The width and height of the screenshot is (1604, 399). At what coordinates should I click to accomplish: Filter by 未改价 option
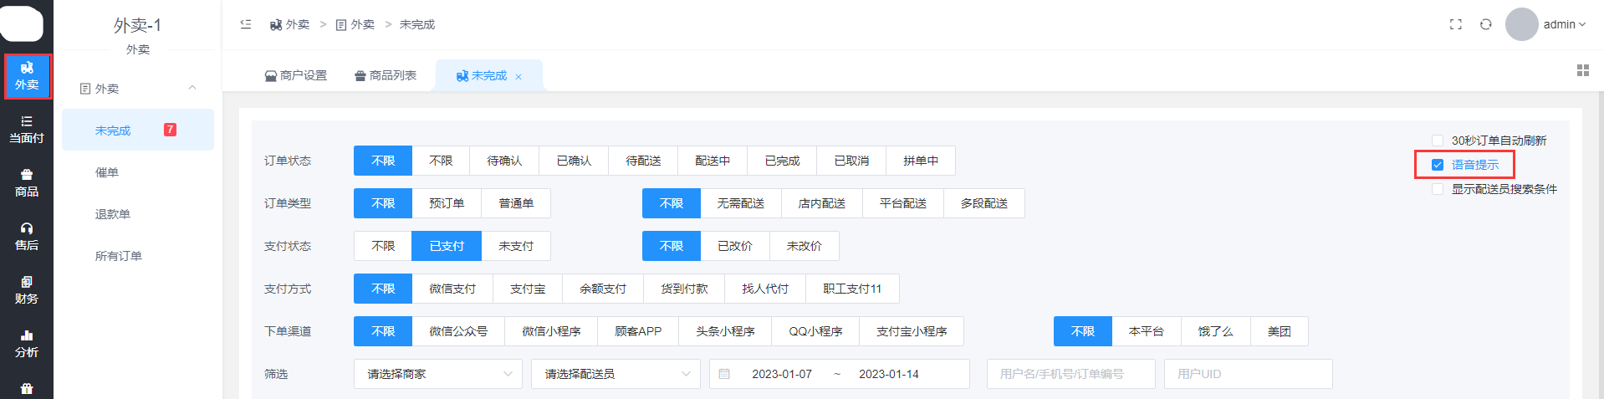(805, 246)
